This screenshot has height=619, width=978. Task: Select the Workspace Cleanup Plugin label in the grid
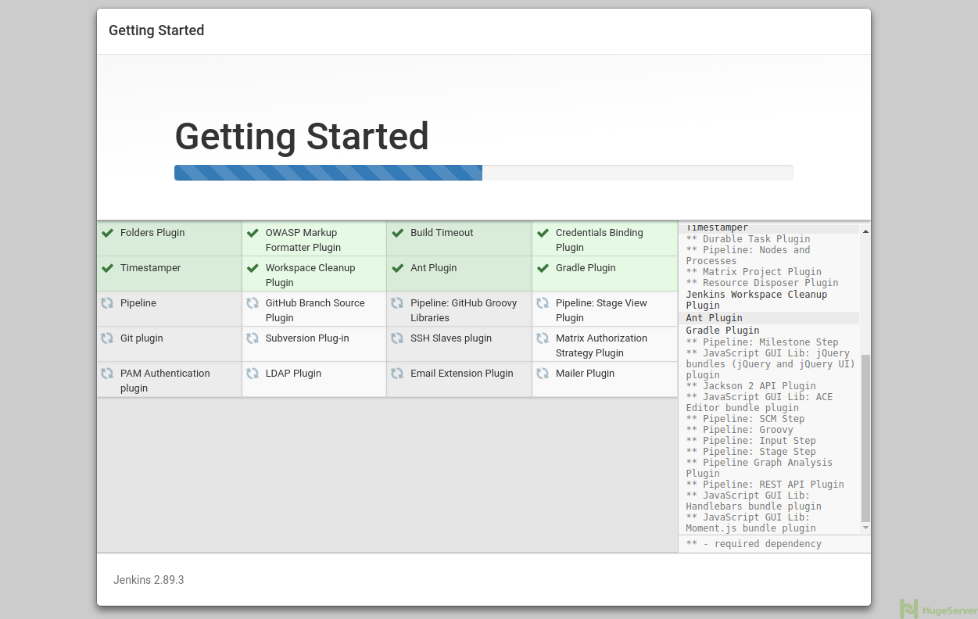coord(310,275)
